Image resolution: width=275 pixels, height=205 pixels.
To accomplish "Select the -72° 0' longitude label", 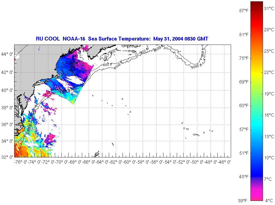I will (47, 162).
